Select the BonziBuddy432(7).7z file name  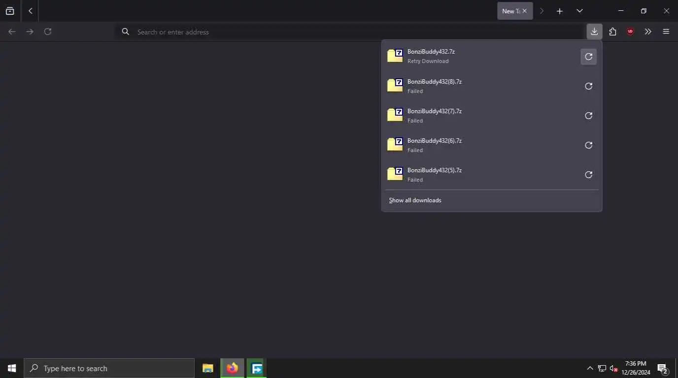coord(435,111)
